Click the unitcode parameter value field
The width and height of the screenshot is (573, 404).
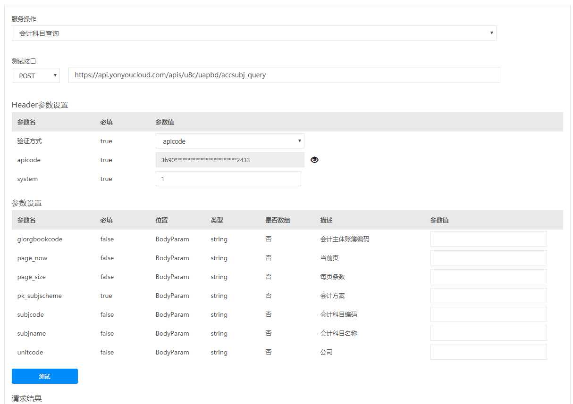[489, 352]
